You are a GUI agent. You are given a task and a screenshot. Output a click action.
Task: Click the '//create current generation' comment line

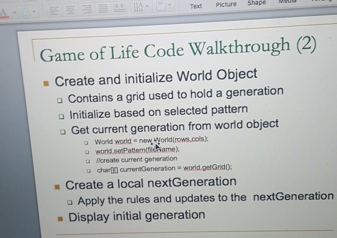pos(137,160)
